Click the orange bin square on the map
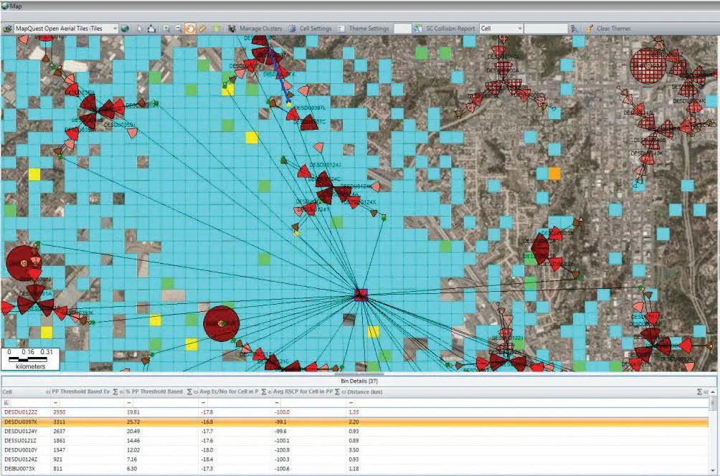The height and width of the screenshot is (476, 720). 554,173
